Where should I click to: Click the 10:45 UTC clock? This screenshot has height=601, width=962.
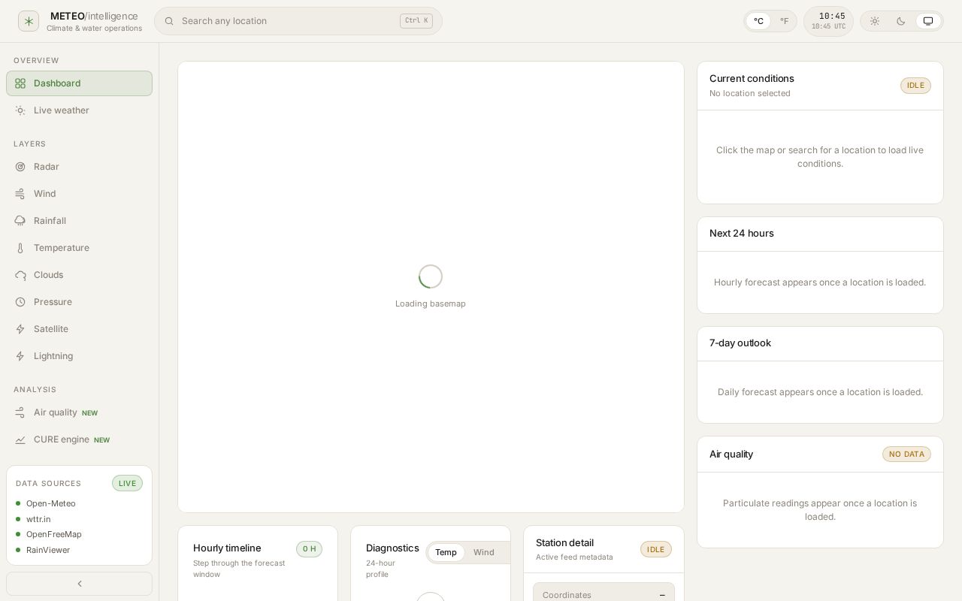click(828, 21)
